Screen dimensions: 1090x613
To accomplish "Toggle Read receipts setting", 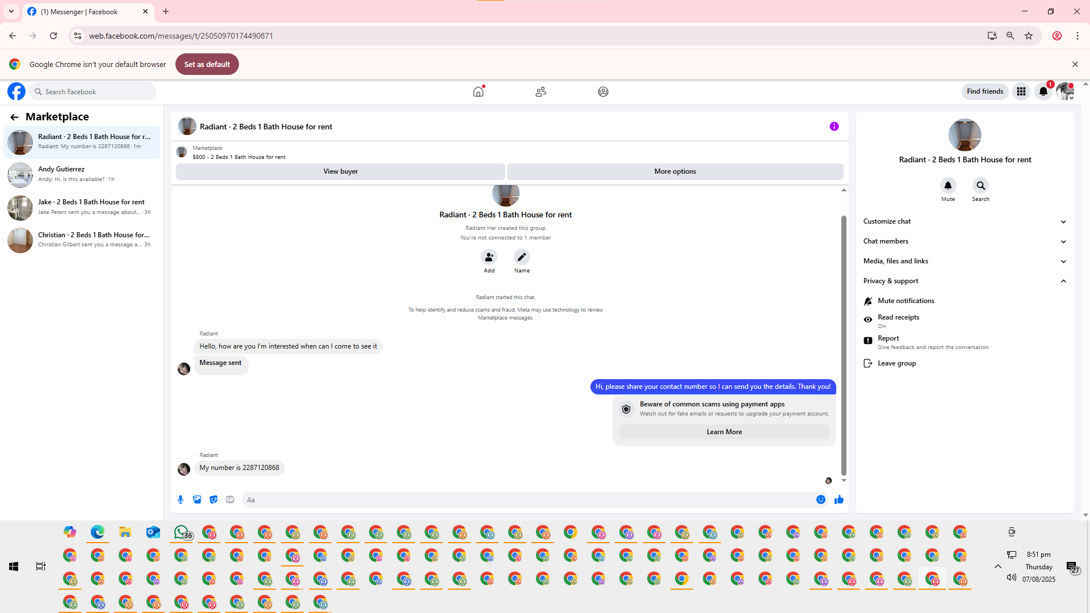I will click(x=898, y=321).
